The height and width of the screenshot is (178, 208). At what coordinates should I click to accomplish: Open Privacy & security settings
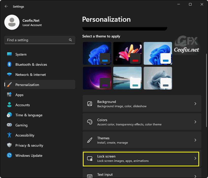10,145
